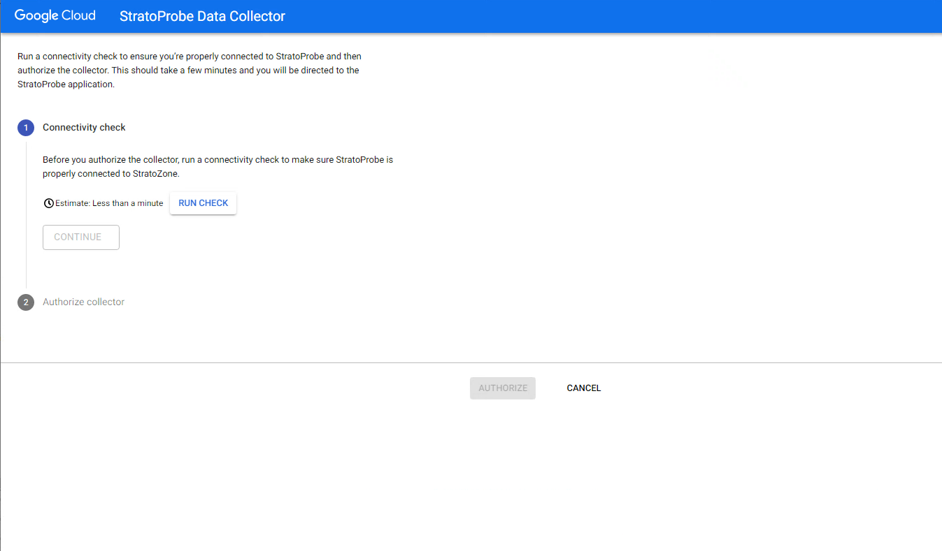The height and width of the screenshot is (551, 942).
Task: Click the disabled CONTINUE button
Action: coord(81,237)
